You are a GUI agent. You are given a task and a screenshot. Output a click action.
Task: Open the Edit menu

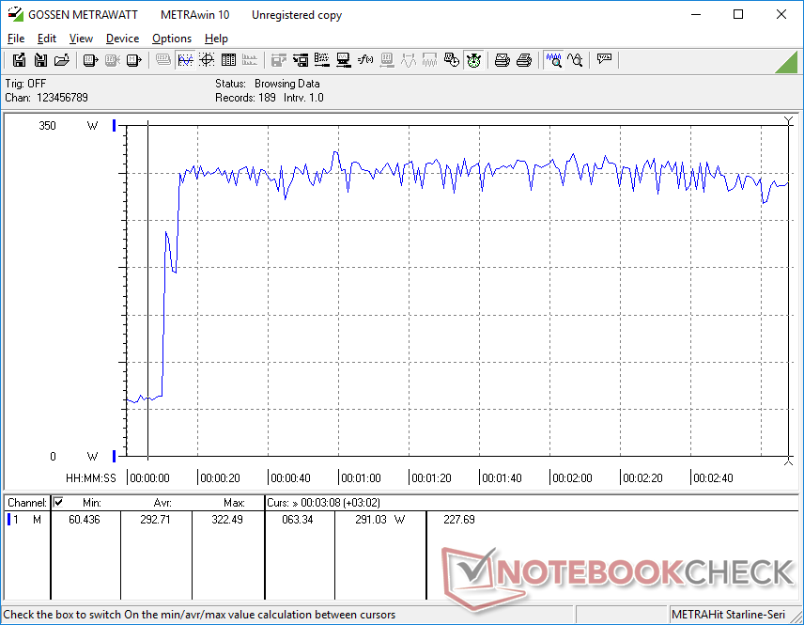click(x=47, y=39)
